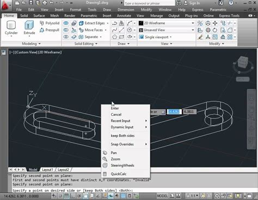Screen dimensions: 258x200
Task: Select the Polygon draw tool
Action: pyautogui.click(x=114, y=37)
